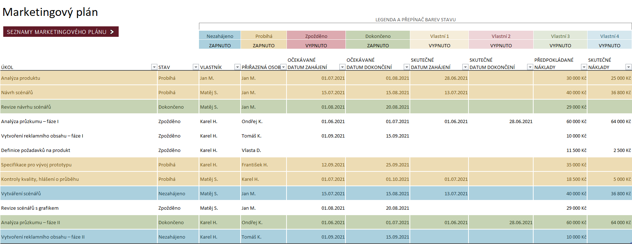Click assigned person Ondřej K. in fáze I row
The image size is (632, 244).
(263, 121)
